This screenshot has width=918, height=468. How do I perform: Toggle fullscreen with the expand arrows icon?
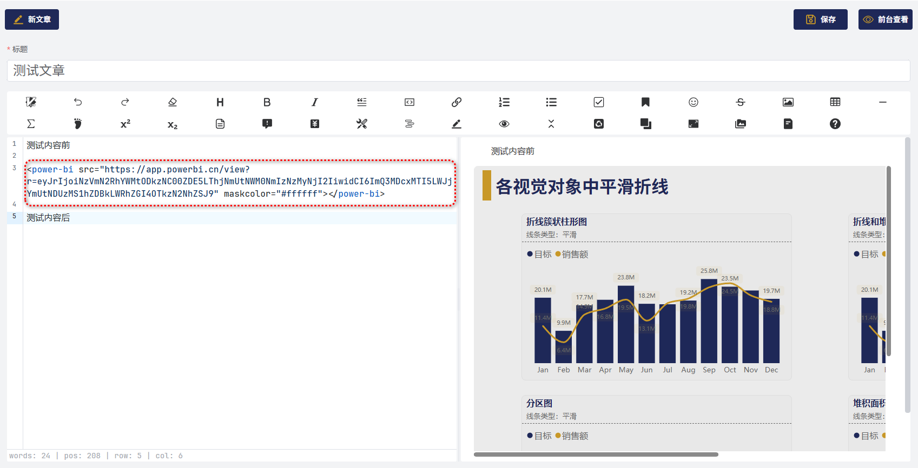(x=694, y=124)
